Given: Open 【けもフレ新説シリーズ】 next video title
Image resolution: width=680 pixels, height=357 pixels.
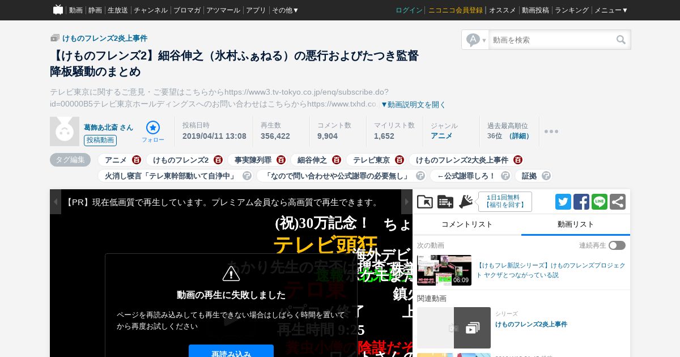Looking at the screenshot, I should tap(551, 270).
